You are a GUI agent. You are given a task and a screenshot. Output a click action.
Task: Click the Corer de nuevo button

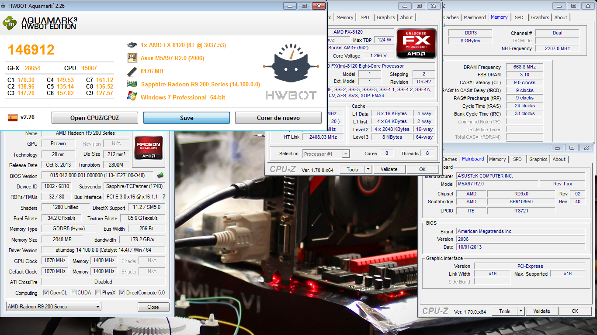tap(278, 118)
